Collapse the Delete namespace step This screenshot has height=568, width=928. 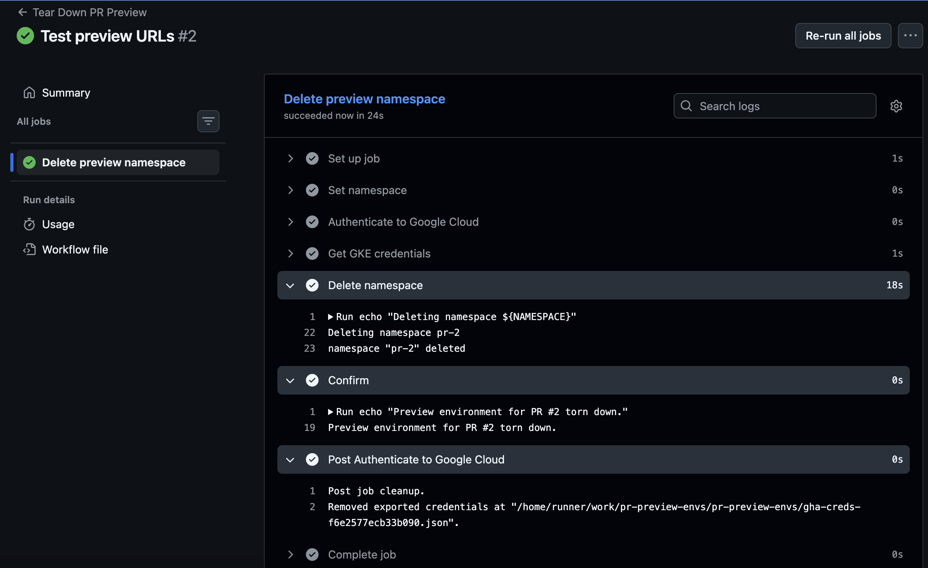click(290, 286)
